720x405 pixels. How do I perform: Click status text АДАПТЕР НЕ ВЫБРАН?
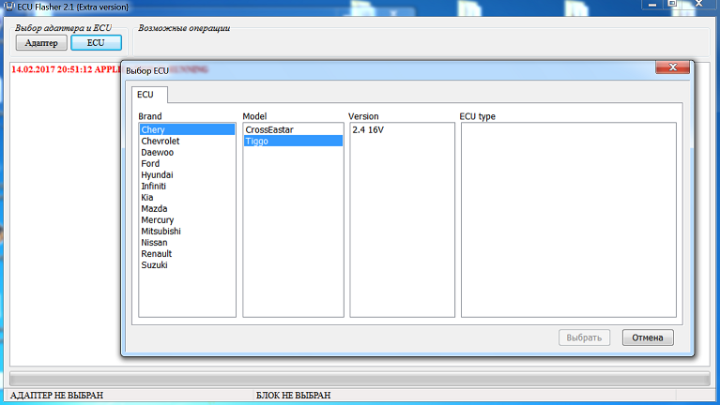coord(57,395)
